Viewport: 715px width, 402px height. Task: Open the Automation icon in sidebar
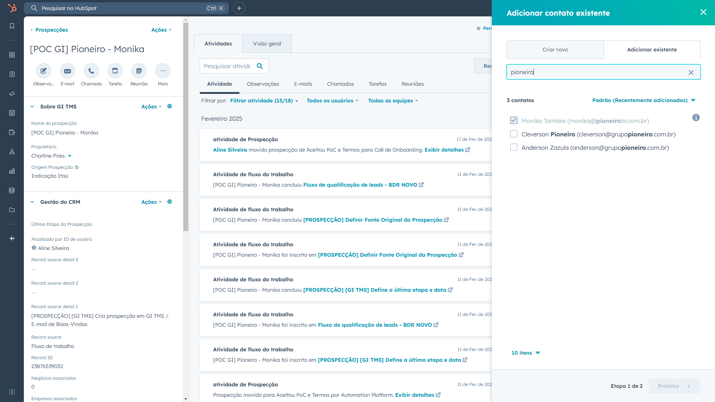click(12, 152)
